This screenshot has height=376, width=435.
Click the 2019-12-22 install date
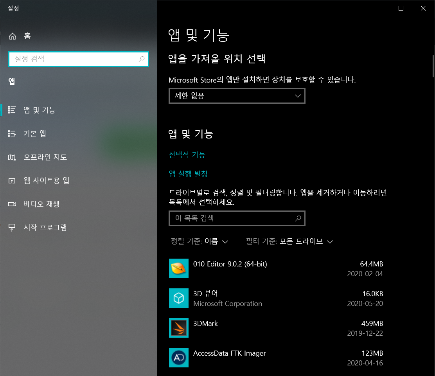(x=365, y=333)
